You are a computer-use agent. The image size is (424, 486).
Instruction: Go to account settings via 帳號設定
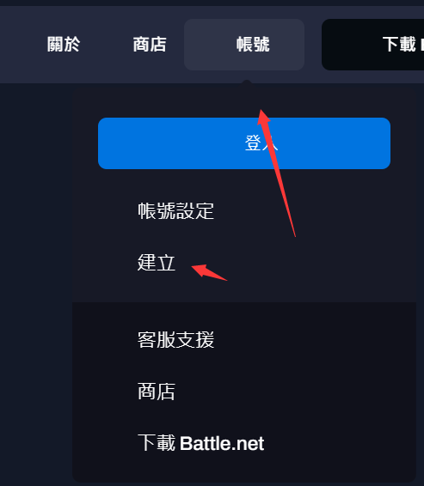tap(176, 211)
